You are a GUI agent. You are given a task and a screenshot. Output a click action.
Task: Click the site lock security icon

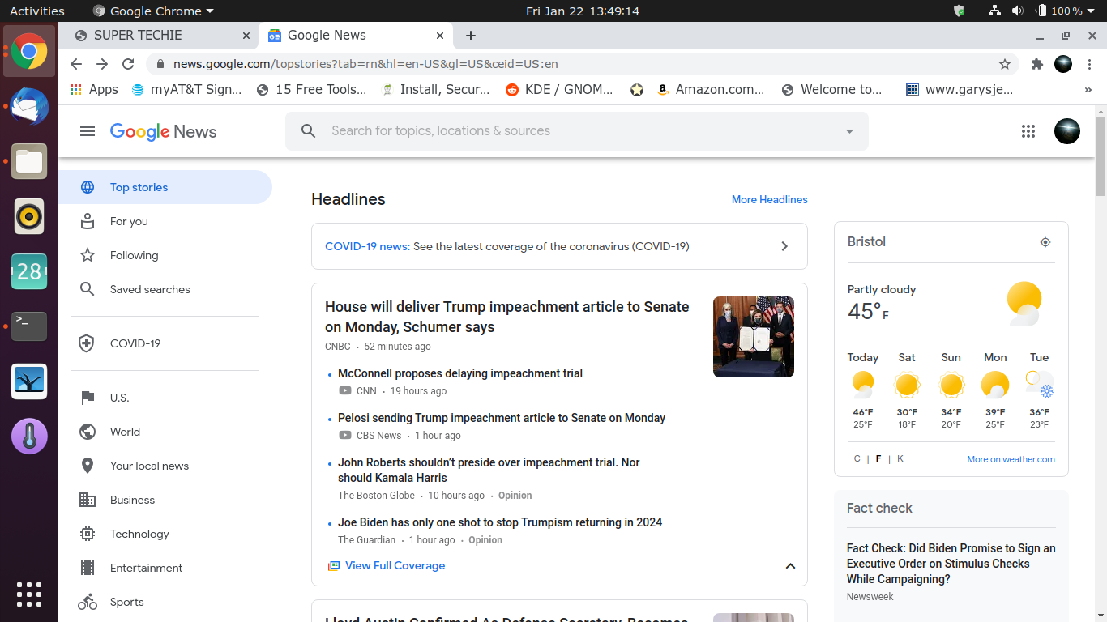click(x=160, y=64)
